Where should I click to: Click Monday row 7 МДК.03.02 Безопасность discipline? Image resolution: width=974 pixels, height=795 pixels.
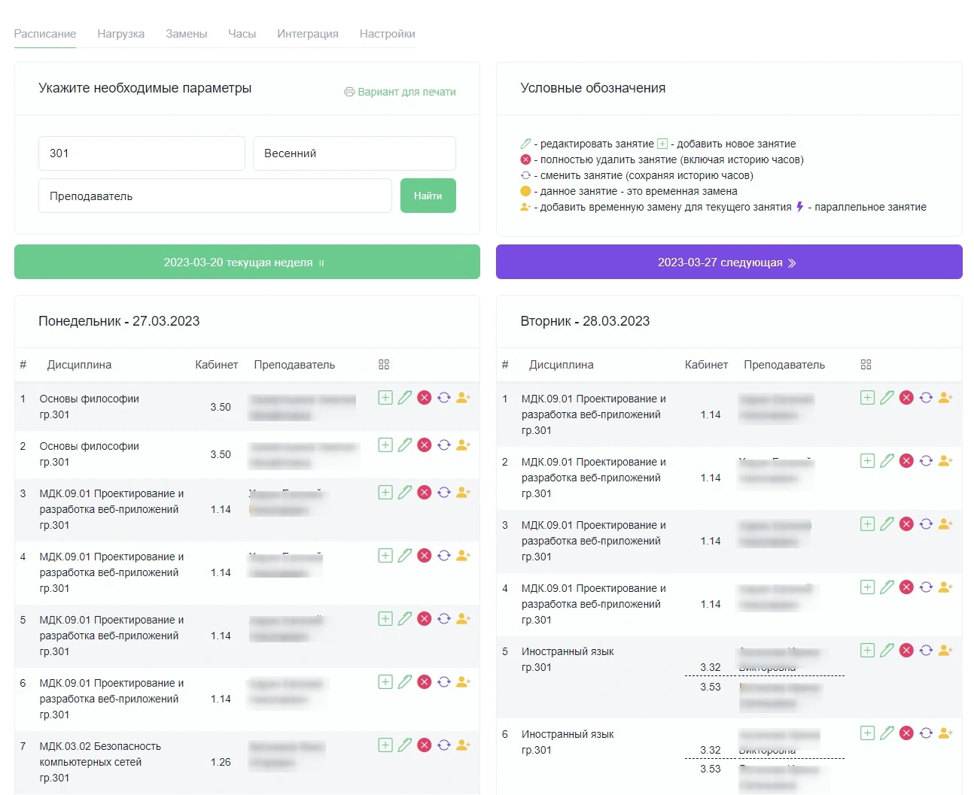(x=100, y=762)
